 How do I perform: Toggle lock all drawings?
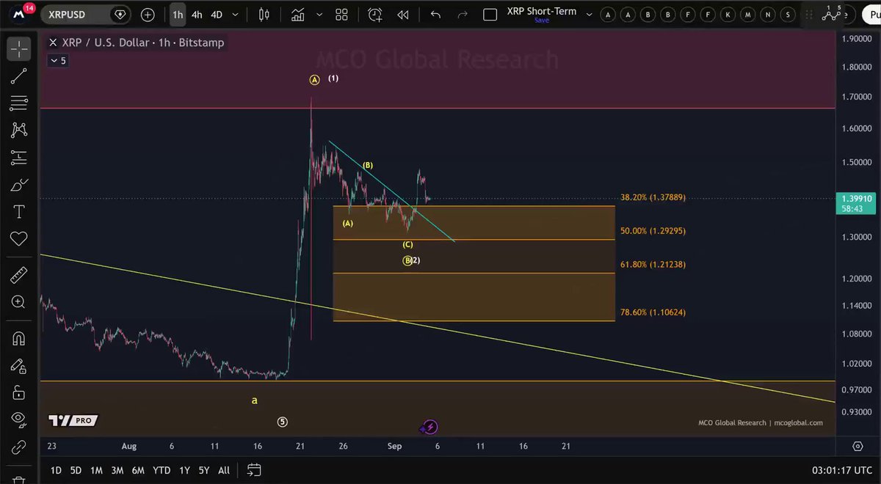[19, 392]
